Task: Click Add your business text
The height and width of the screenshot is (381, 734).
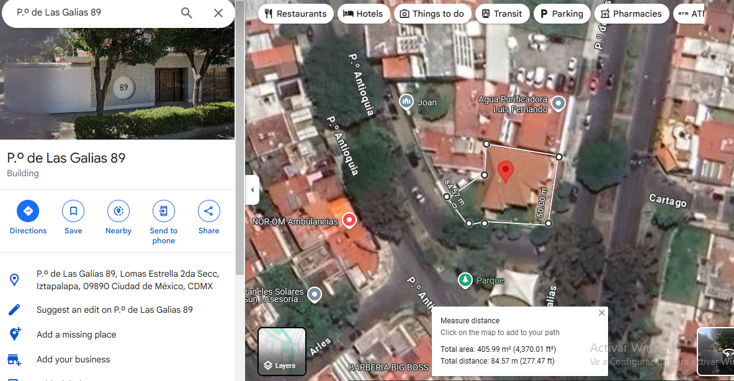Action: [x=73, y=359]
